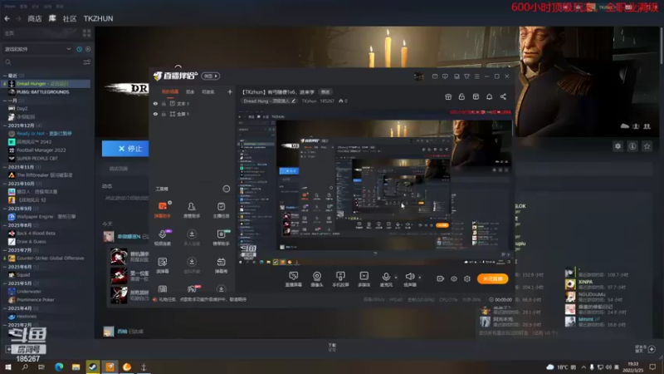
Task: Toggle lock on 文本 1 source
Action: [x=164, y=103]
